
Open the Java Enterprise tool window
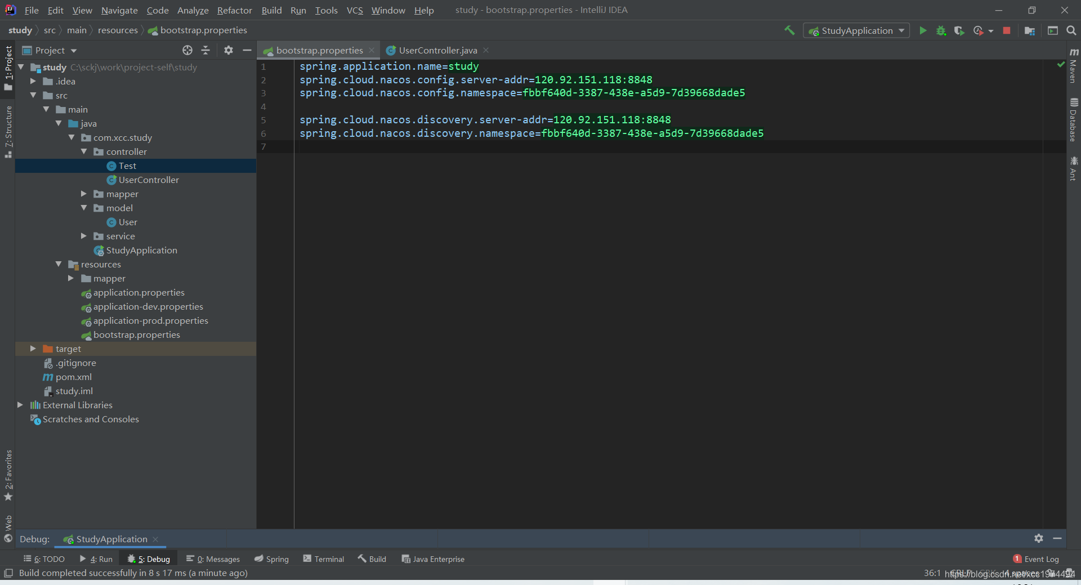433,559
